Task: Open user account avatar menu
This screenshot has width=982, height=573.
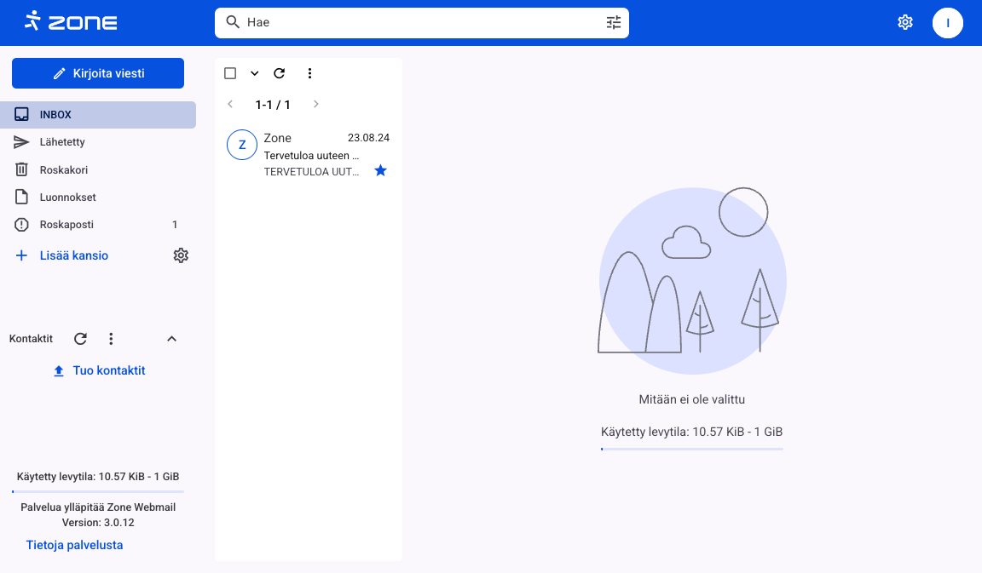Action: click(948, 23)
